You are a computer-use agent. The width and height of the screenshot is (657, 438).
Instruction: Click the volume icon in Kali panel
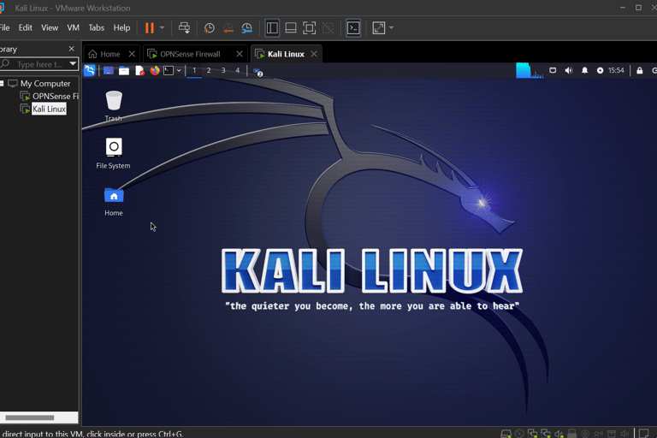coord(569,70)
